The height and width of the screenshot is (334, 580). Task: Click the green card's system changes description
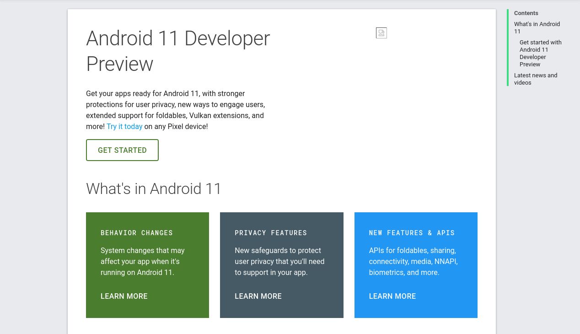point(142,262)
